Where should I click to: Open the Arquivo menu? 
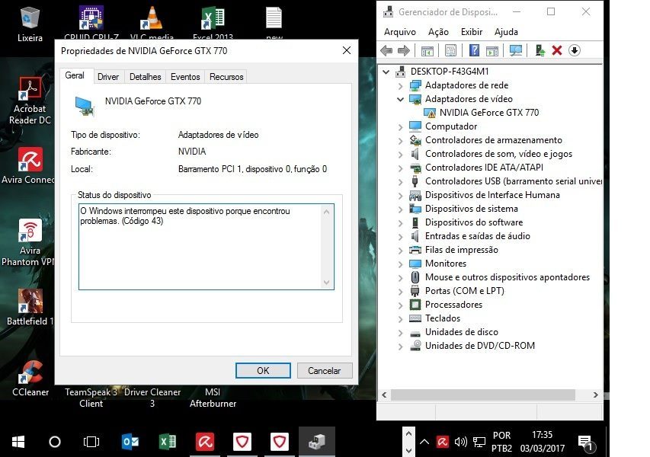coord(399,32)
